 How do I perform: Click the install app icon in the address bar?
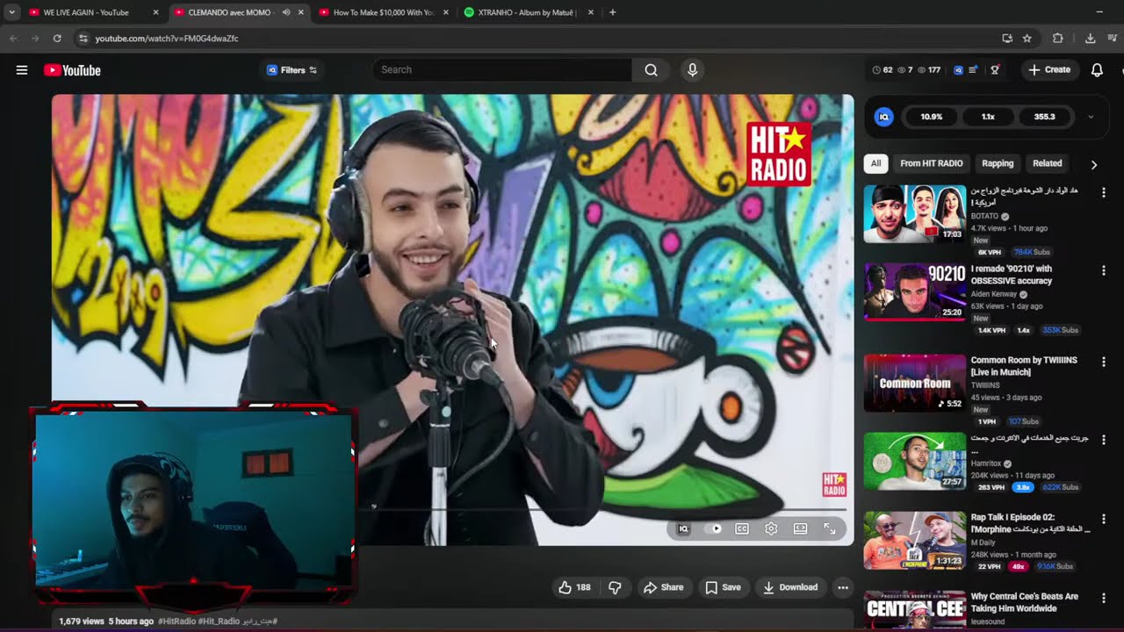pyautogui.click(x=1007, y=39)
